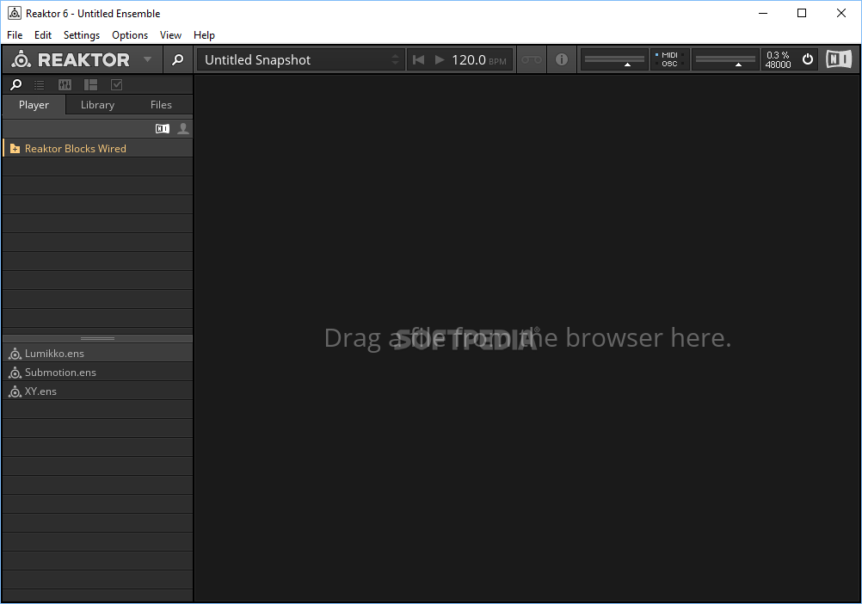
Task: Toggle the browser magnifier button in header
Action: tap(177, 59)
